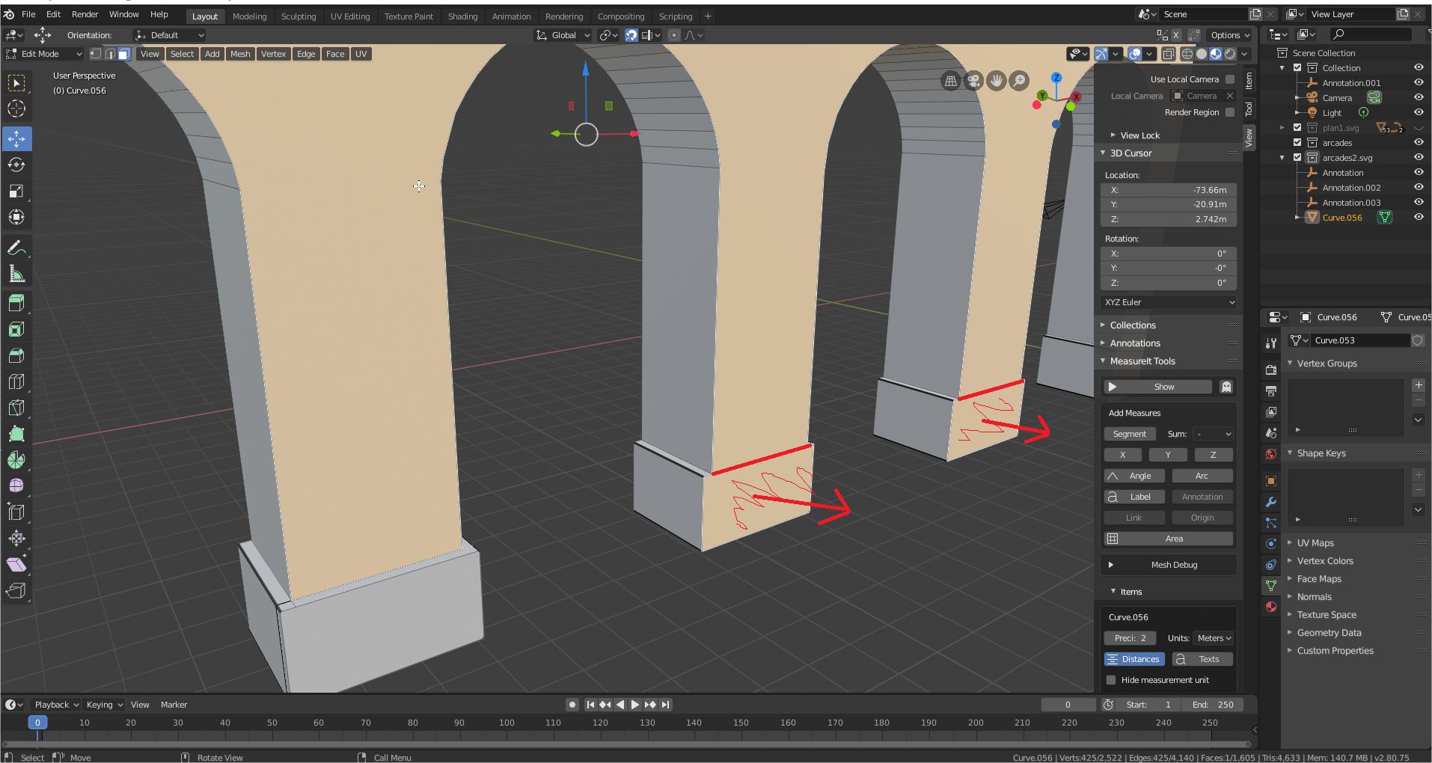
Task: Toggle snapping magnet in header
Action: point(631,35)
